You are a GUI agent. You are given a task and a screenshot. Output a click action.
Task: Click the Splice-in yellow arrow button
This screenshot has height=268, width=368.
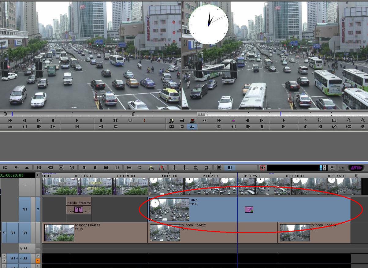click(x=172, y=121)
